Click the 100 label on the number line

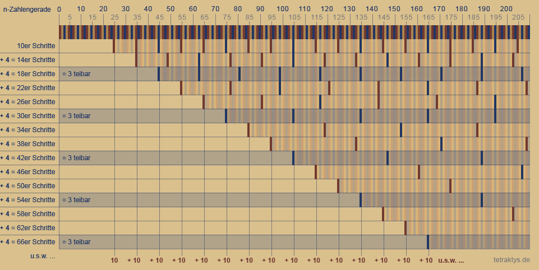282,10
